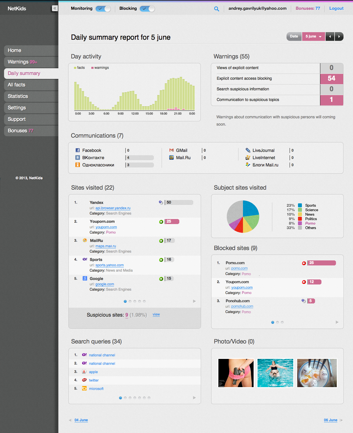Click the NetKids logo
353x433 pixels.
click(x=17, y=9)
